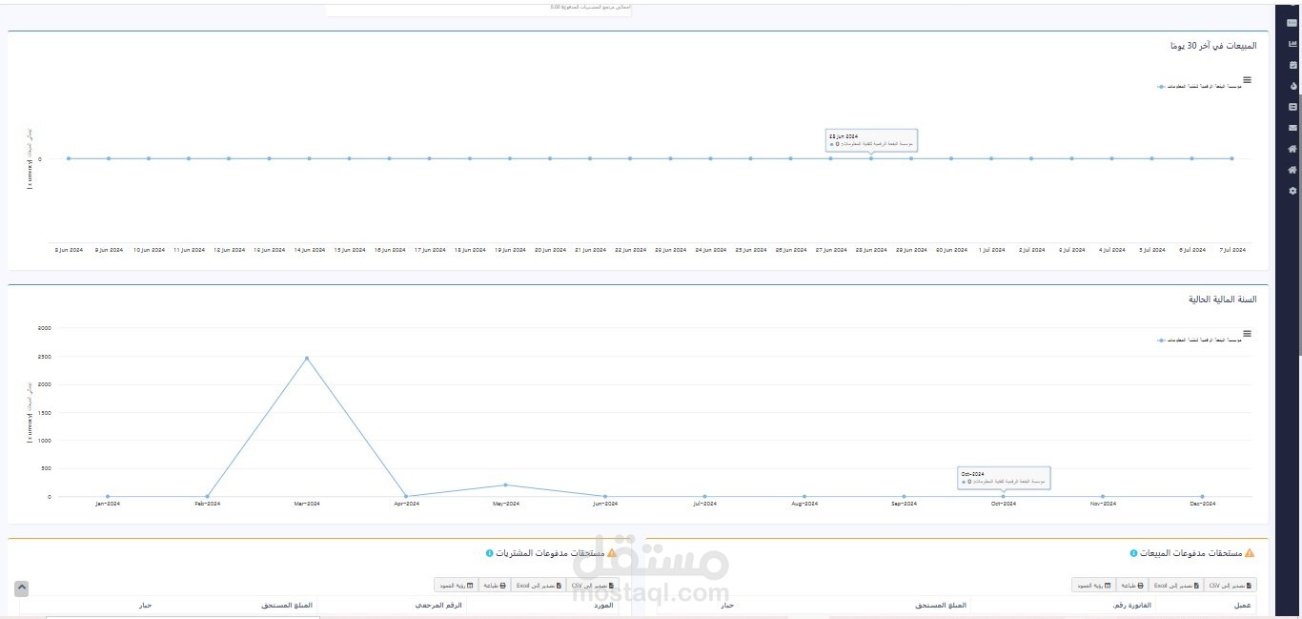Export the sales payments table to Excel
This screenshot has height=619, width=1302.
pyautogui.click(x=1176, y=585)
